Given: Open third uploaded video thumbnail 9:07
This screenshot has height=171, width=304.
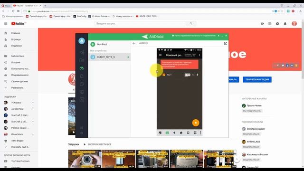Looking at the screenshot, I should (x=152, y=159).
